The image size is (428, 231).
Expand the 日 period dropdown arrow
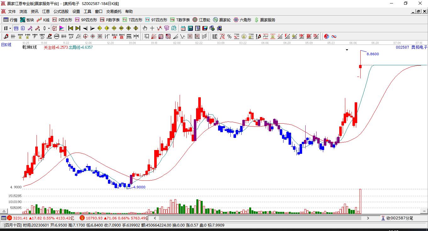pyautogui.click(x=10, y=28)
